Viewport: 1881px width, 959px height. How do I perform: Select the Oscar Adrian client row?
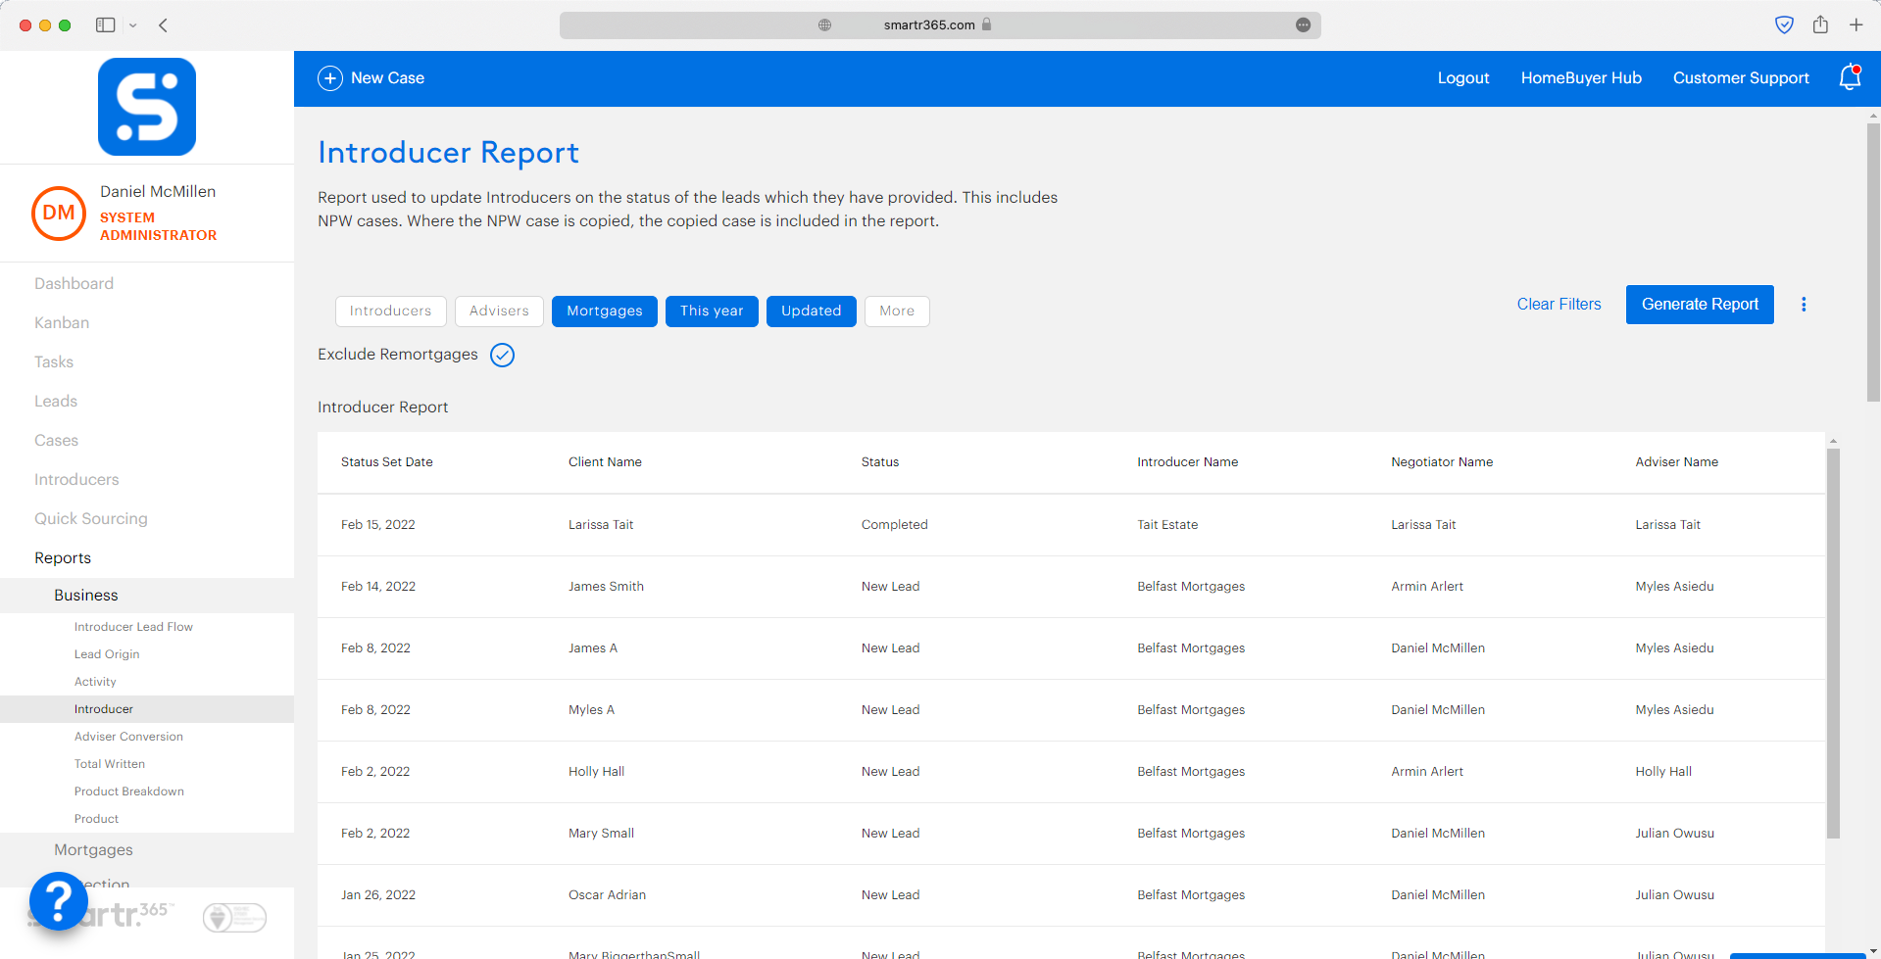(1071, 895)
